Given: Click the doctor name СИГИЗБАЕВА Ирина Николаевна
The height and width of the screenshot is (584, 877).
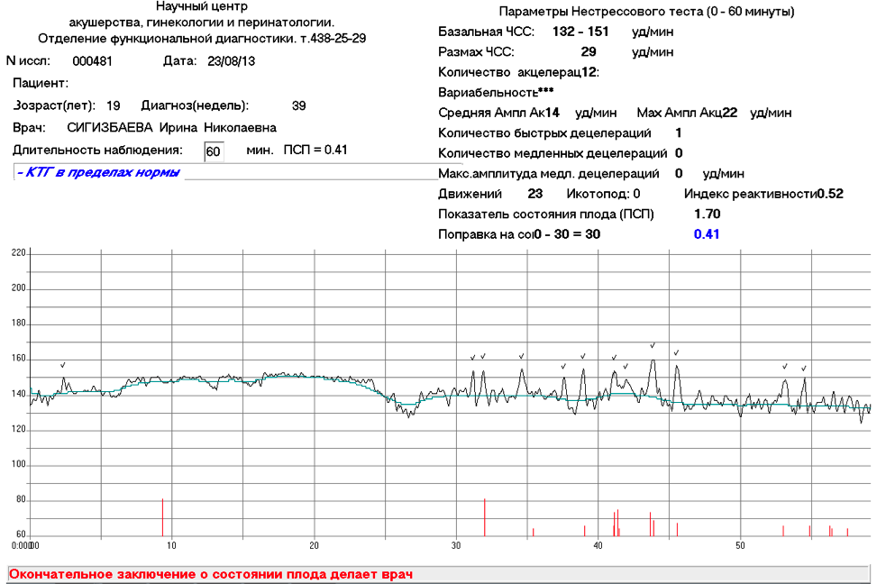Looking at the screenshot, I should click(166, 128).
